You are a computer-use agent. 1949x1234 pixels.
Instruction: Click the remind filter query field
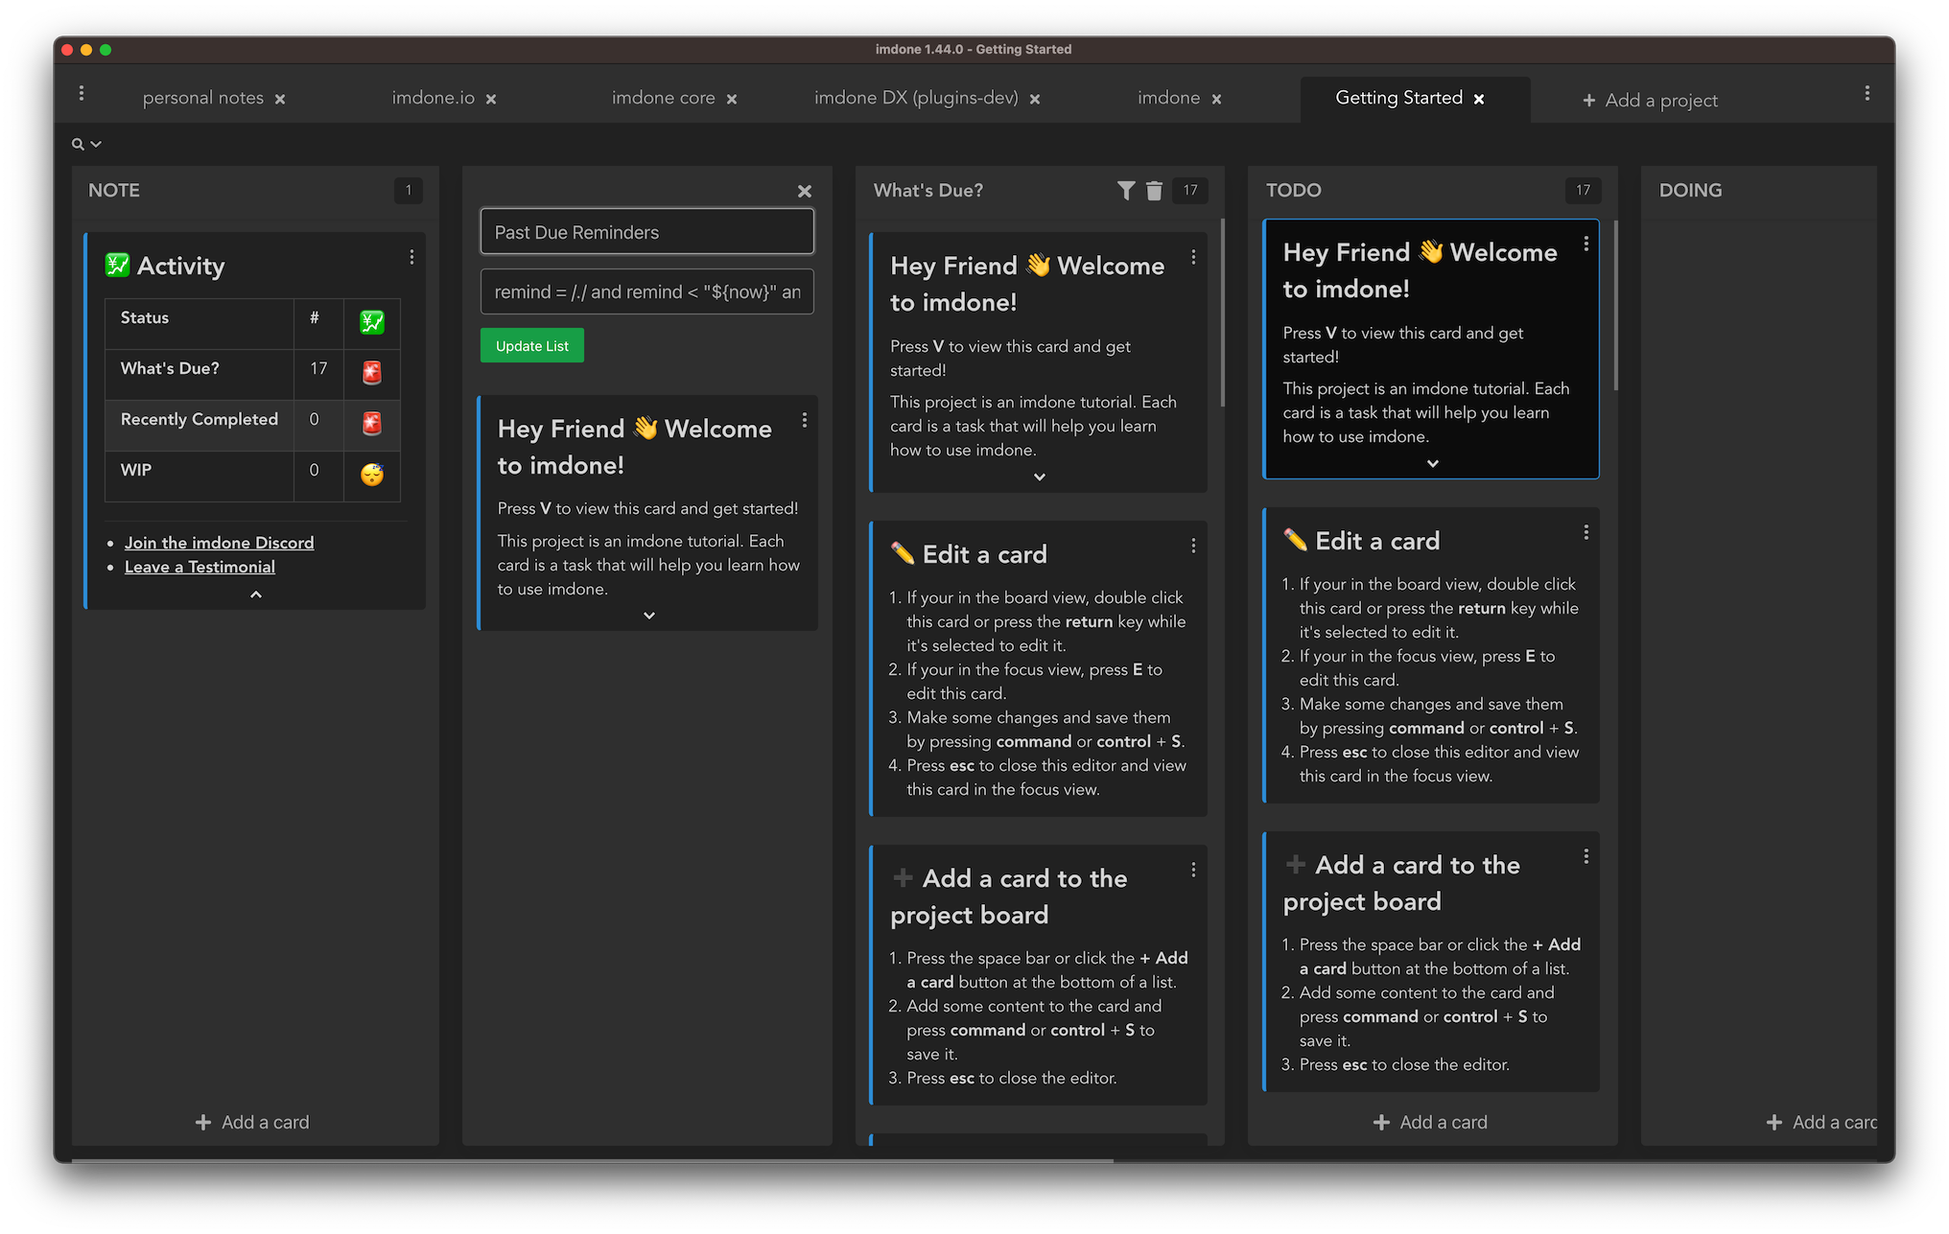647,291
